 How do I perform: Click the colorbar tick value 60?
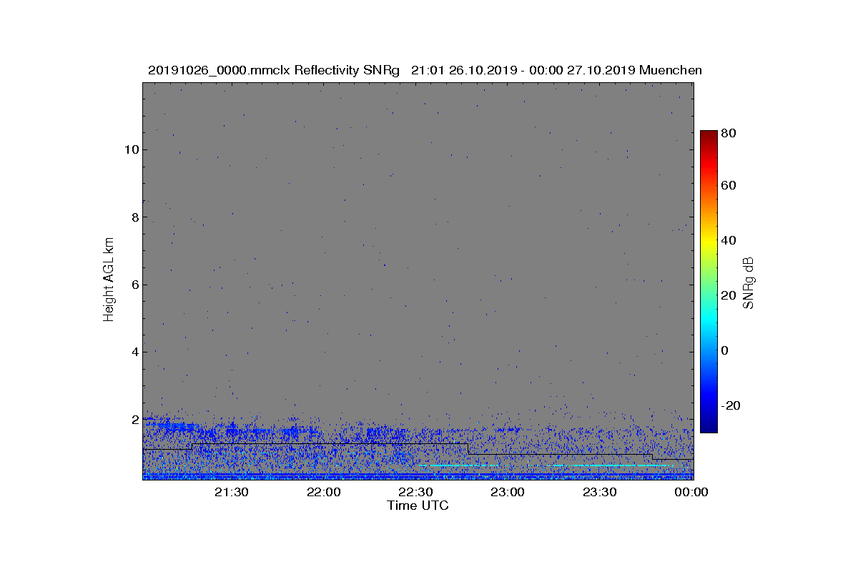click(x=729, y=186)
